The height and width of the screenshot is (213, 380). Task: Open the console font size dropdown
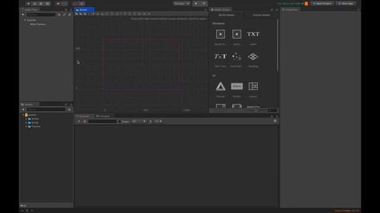[159, 121]
